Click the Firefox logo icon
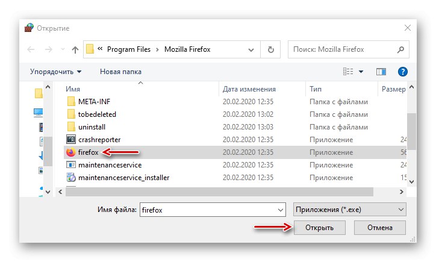436x262 pixels. pos(71,152)
